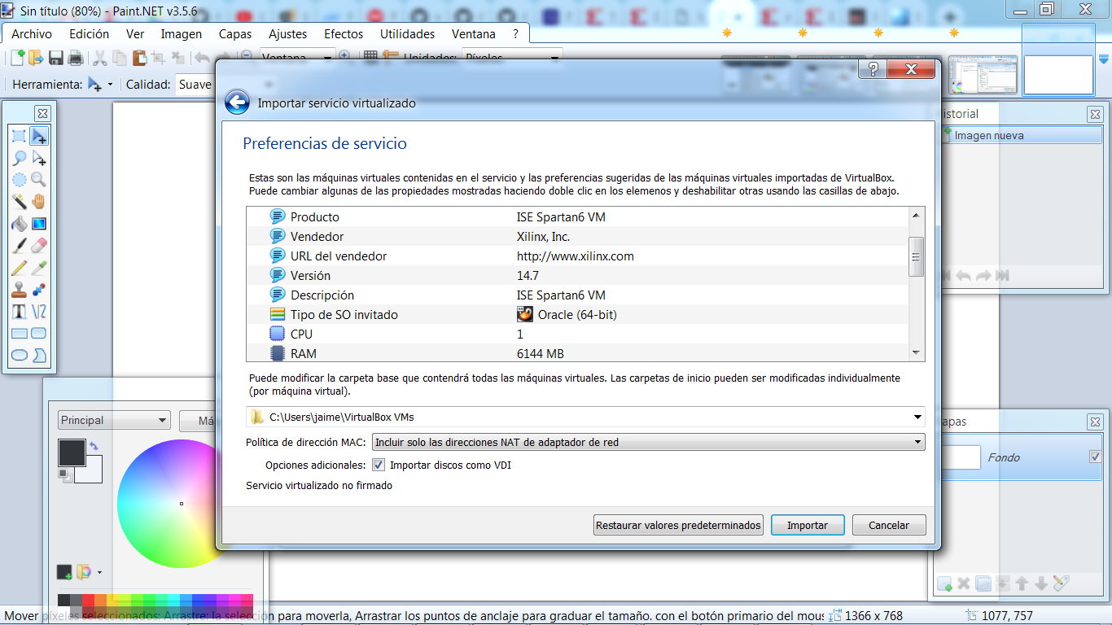Open the Principal color dropdown
This screenshot has height=625, width=1112.
click(x=113, y=421)
